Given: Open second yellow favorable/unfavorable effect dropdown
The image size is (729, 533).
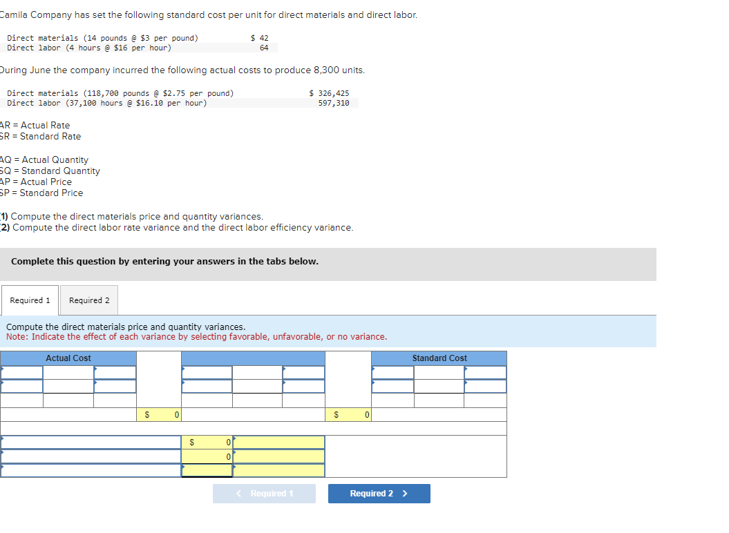Looking at the screenshot, I should [x=278, y=456].
